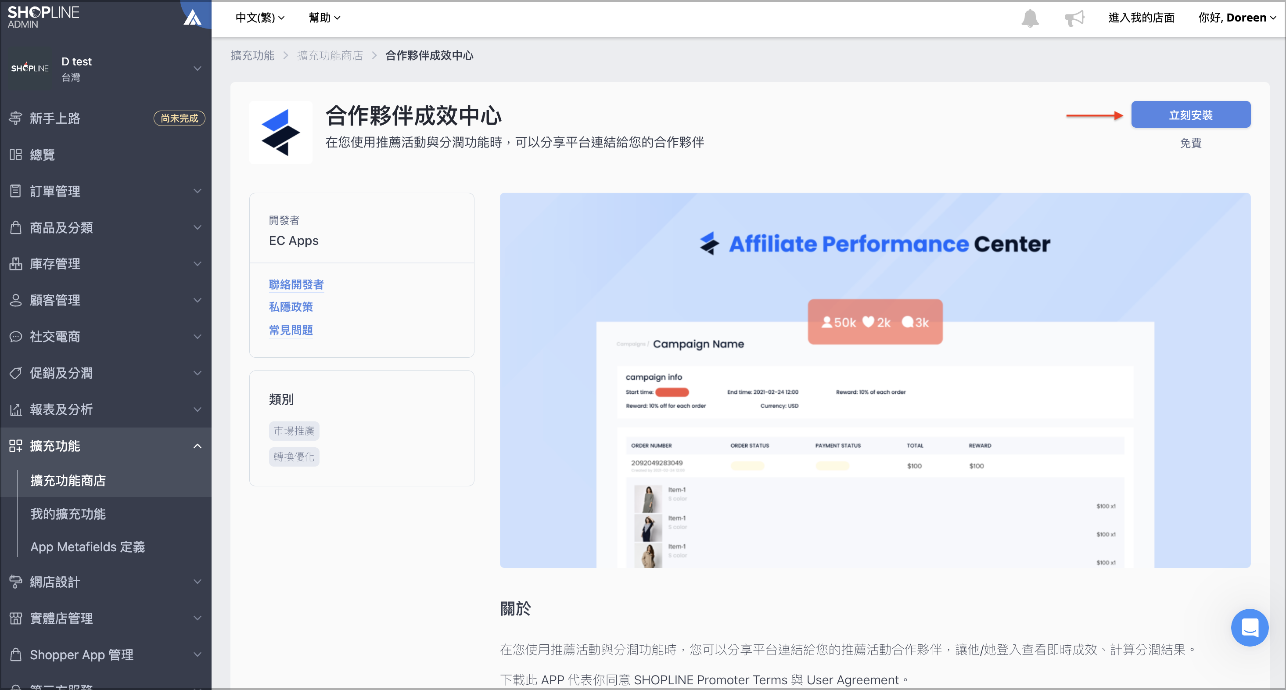Collapse the 擴充功能 menu chevron
Image resolution: width=1286 pixels, height=690 pixels.
(x=198, y=446)
